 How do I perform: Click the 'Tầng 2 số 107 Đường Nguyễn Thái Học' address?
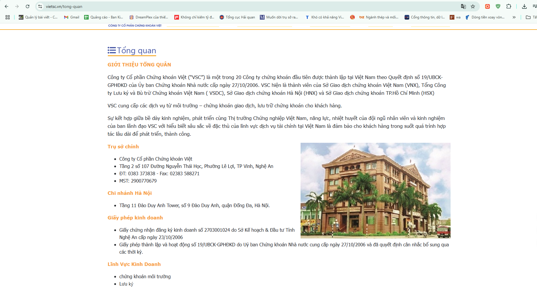(196, 166)
